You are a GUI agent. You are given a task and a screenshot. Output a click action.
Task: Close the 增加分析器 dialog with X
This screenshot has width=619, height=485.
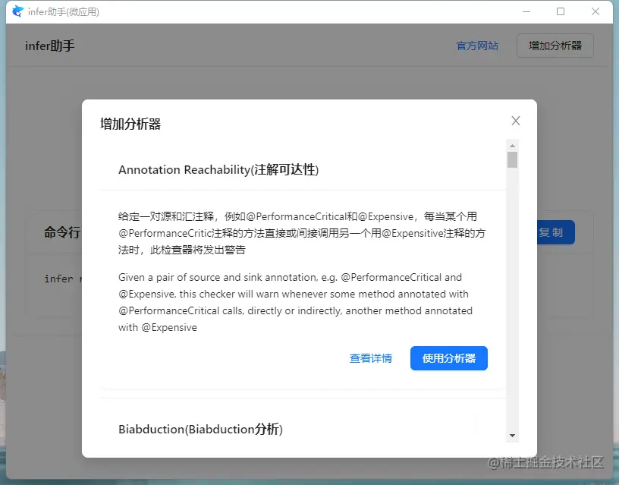[516, 121]
